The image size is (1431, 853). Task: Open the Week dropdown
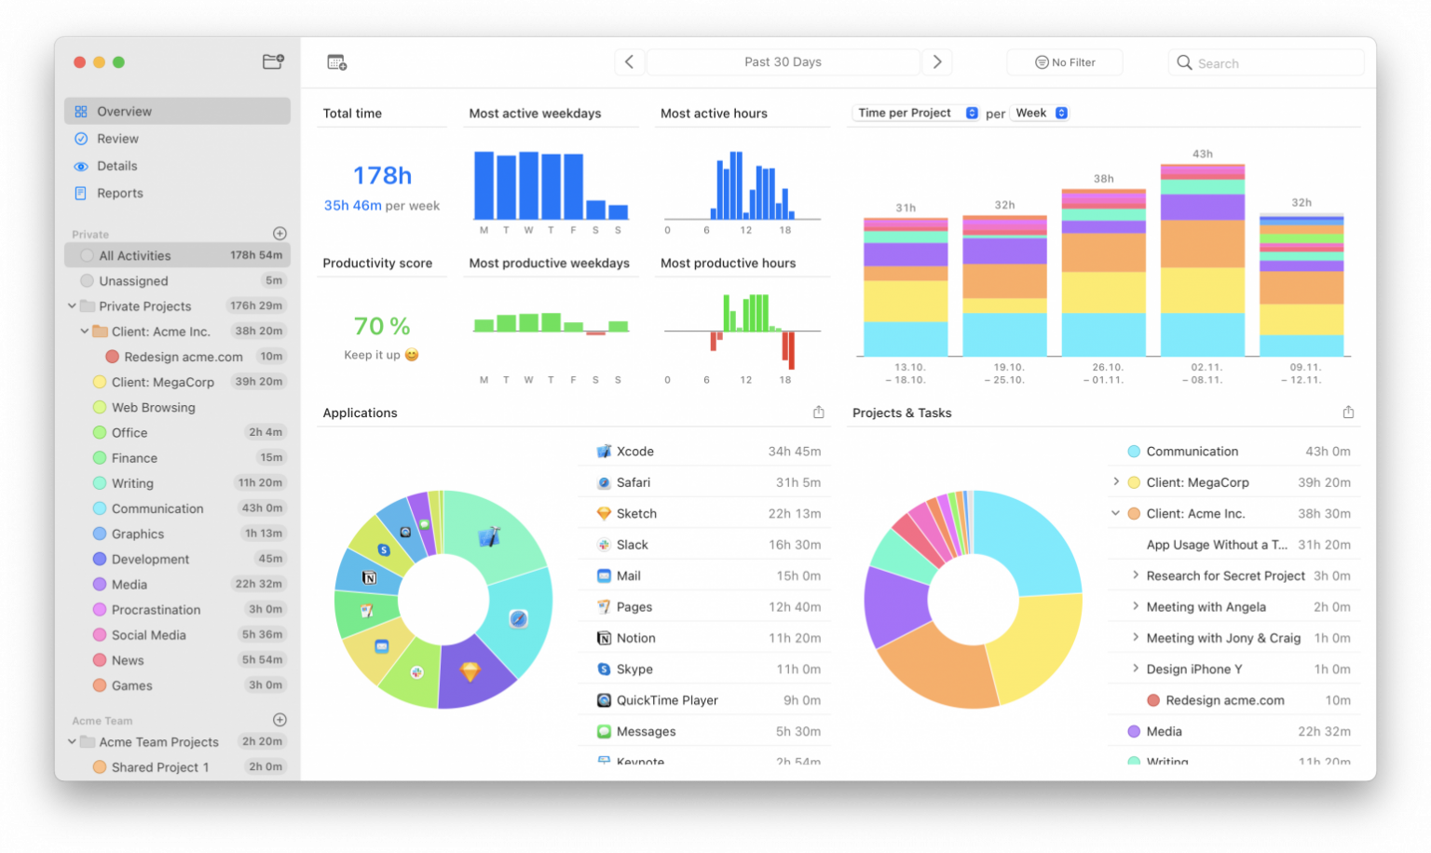tap(1039, 113)
